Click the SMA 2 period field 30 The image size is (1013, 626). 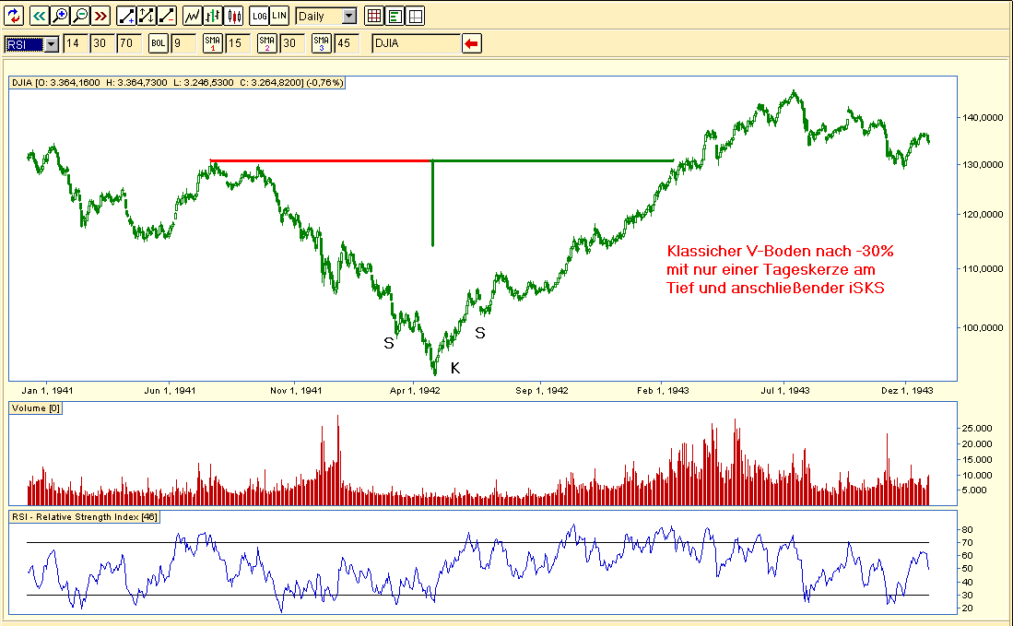pyautogui.click(x=293, y=43)
